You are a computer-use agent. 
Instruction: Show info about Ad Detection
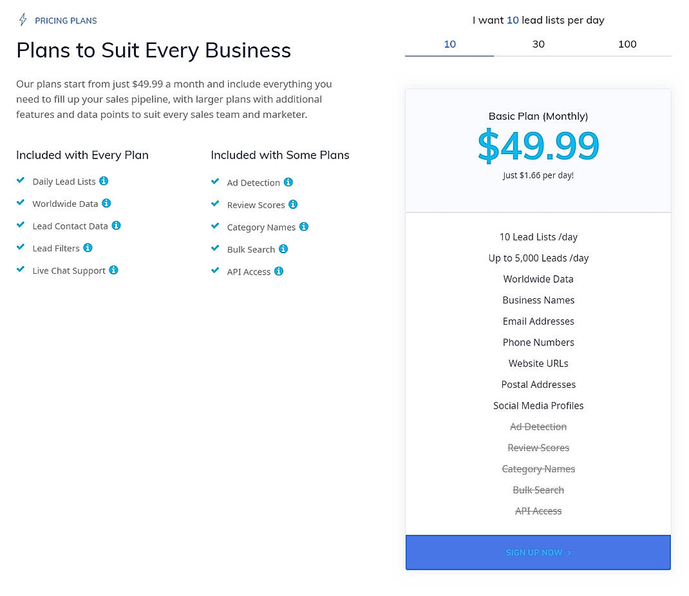pos(288,182)
